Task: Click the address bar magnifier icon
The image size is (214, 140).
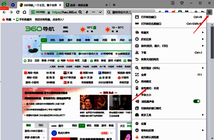Action: (x=80, y=12)
